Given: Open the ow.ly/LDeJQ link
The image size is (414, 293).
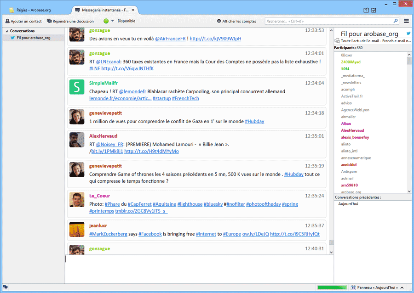Looking at the screenshot, I should tap(255, 234).
